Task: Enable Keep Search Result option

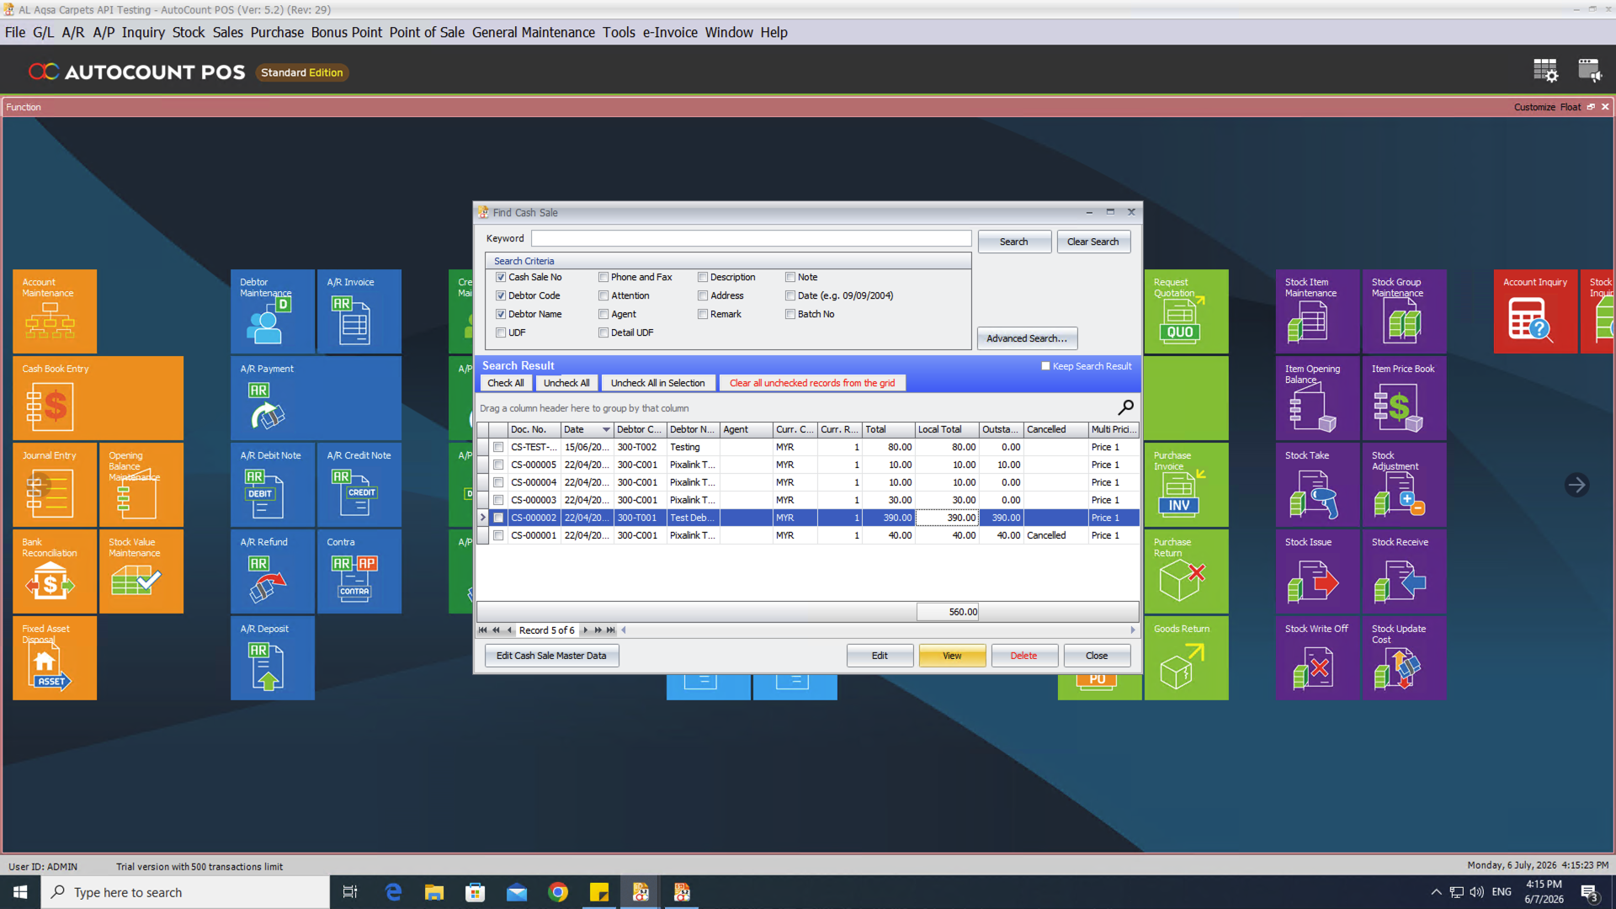Action: tap(1046, 366)
